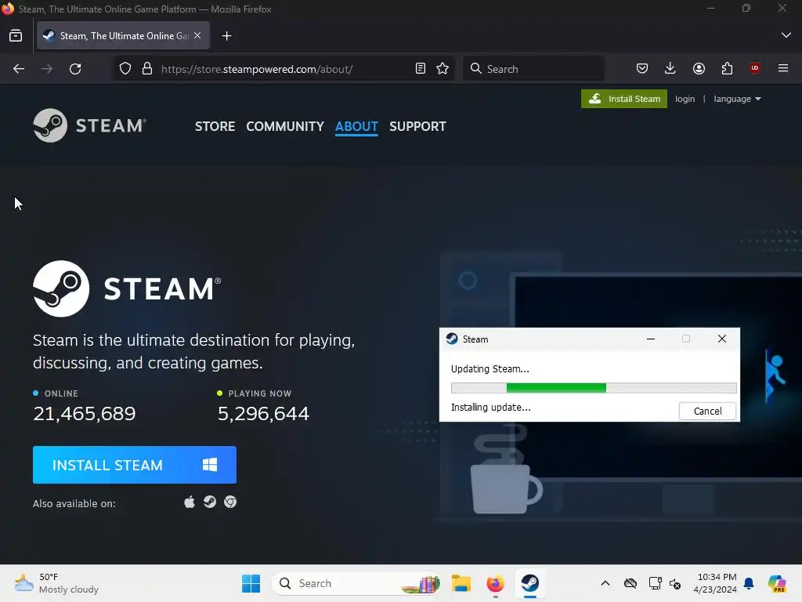Click the network display tray icon

(x=655, y=583)
